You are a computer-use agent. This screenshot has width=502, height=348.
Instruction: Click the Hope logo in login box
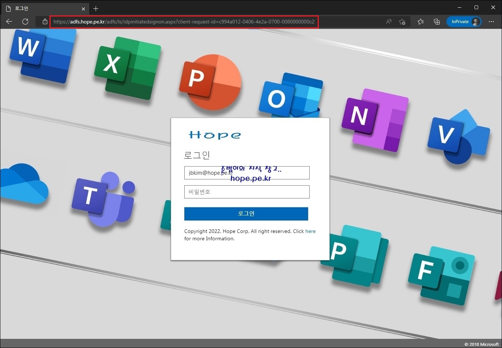215,135
